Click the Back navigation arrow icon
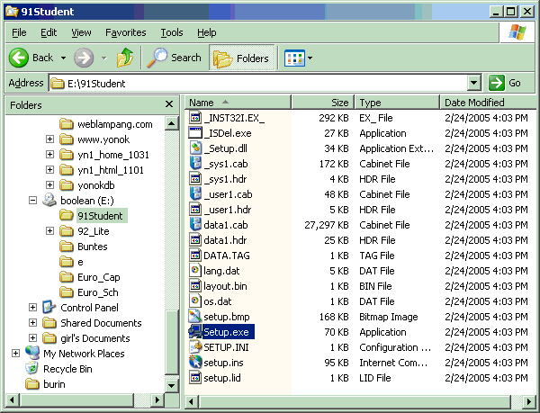Viewport: 540px width, 413px height. [x=20, y=58]
